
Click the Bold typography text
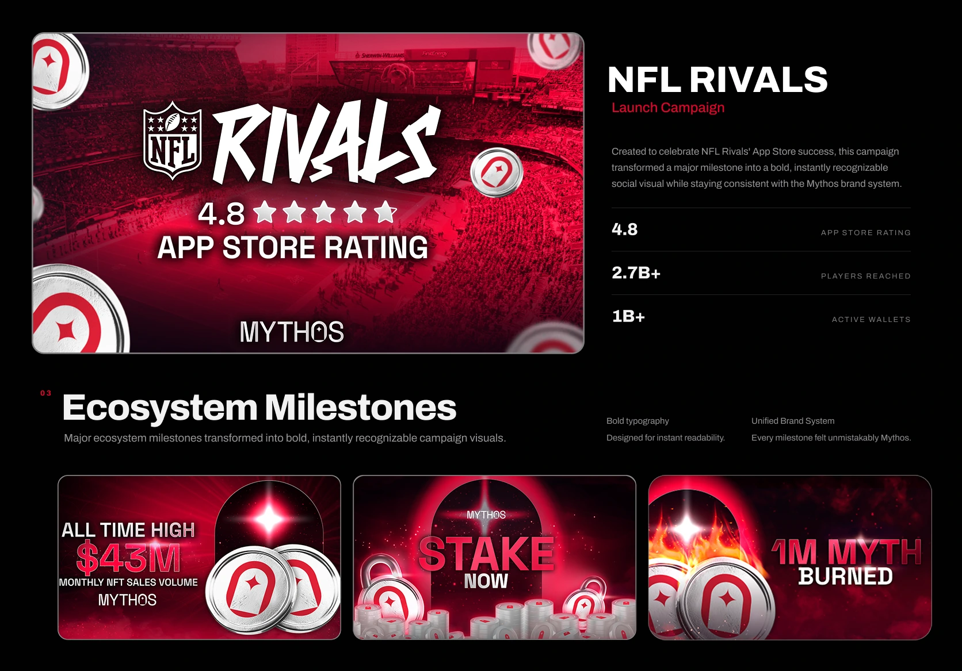[637, 421]
